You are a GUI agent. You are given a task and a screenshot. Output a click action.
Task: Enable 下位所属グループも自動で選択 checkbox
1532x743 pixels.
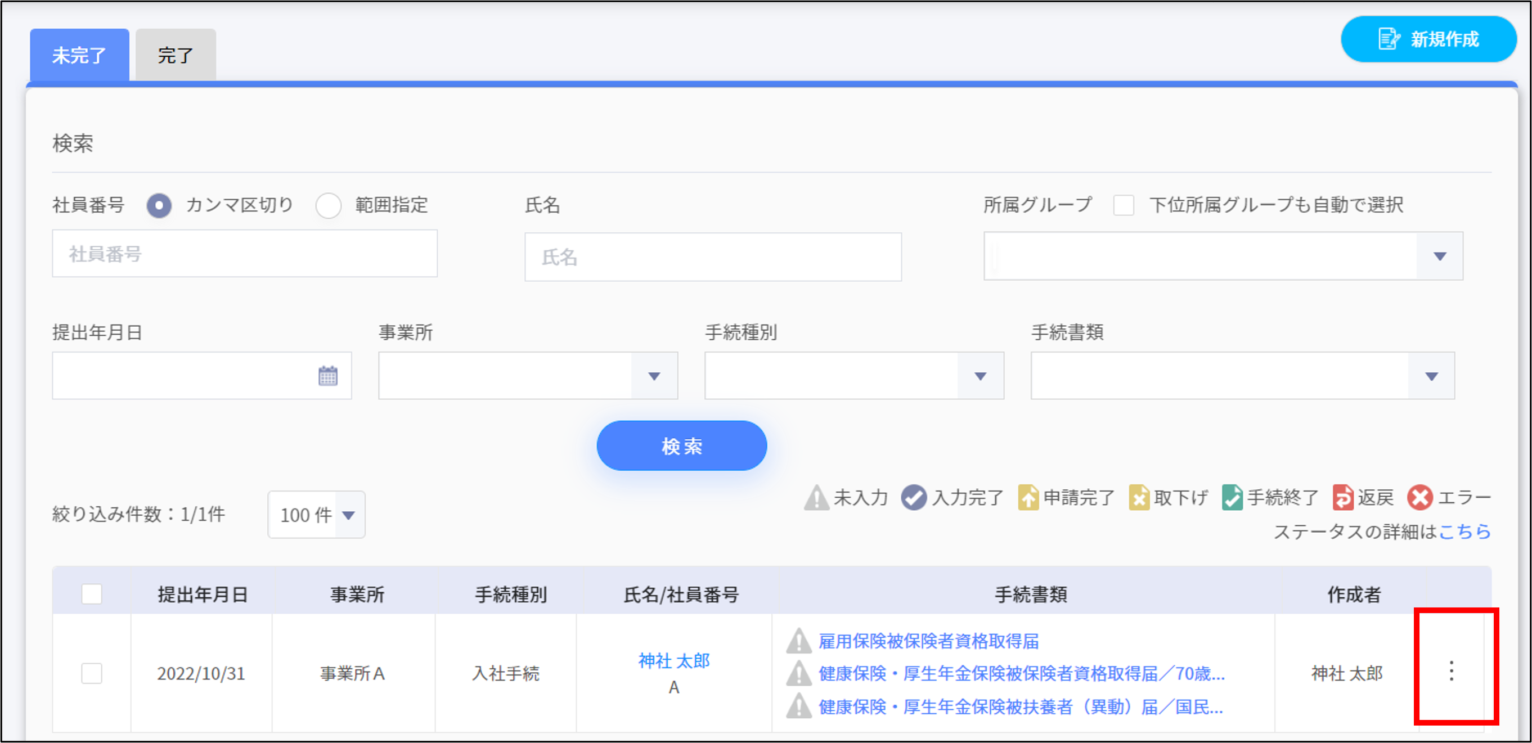click(1124, 205)
